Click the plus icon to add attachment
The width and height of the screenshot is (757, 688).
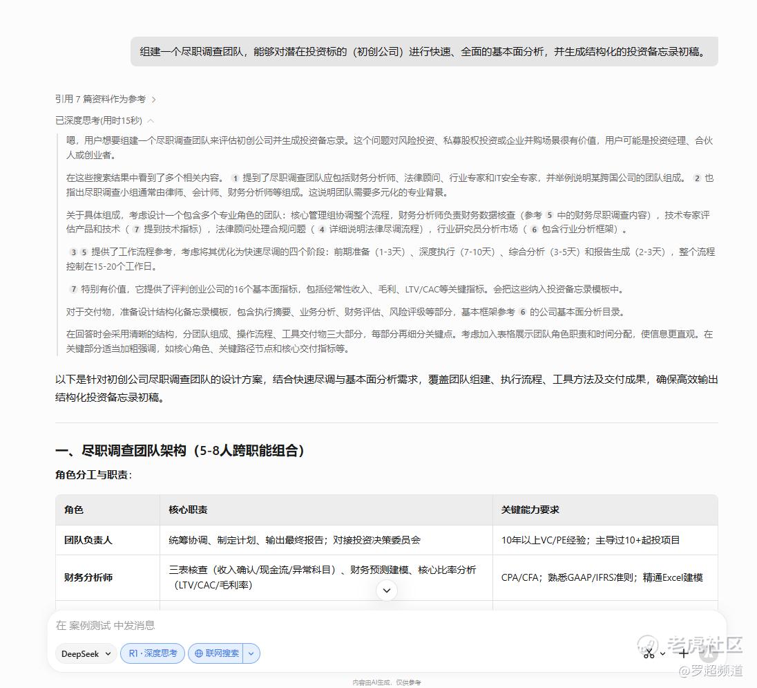[683, 653]
